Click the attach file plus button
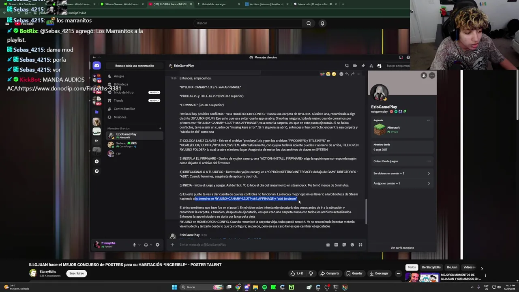519x292 pixels. pos(172,245)
